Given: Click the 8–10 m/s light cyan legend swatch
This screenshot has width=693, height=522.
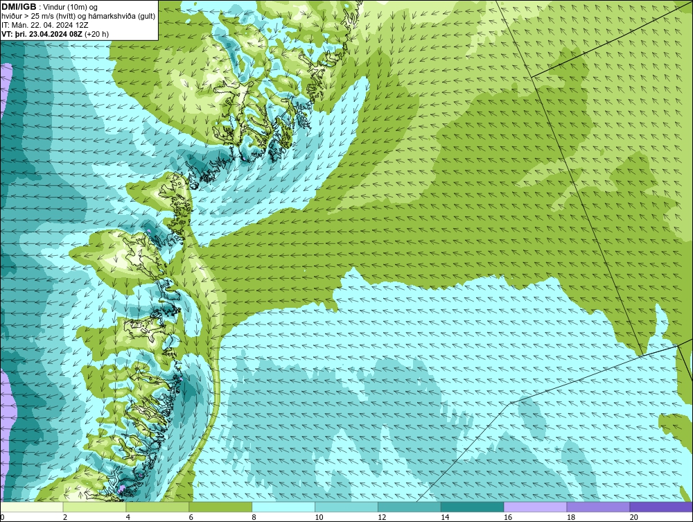Looking at the screenshot, I should [283, 507].
